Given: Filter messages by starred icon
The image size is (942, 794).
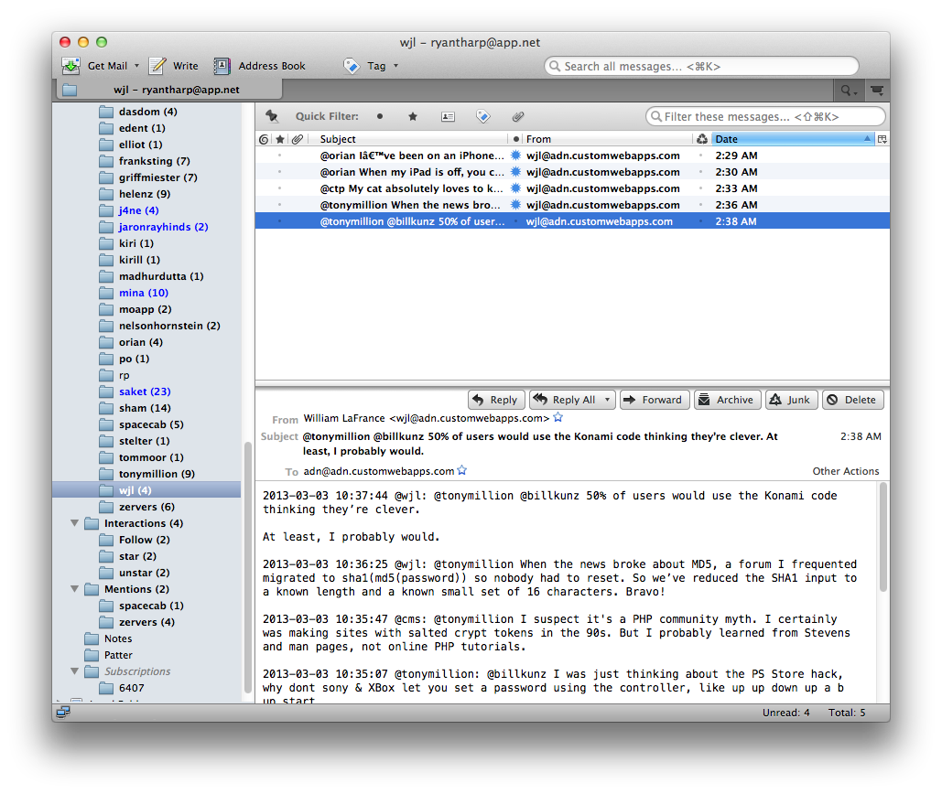Looking at the screenshot, I should point(413,116).
